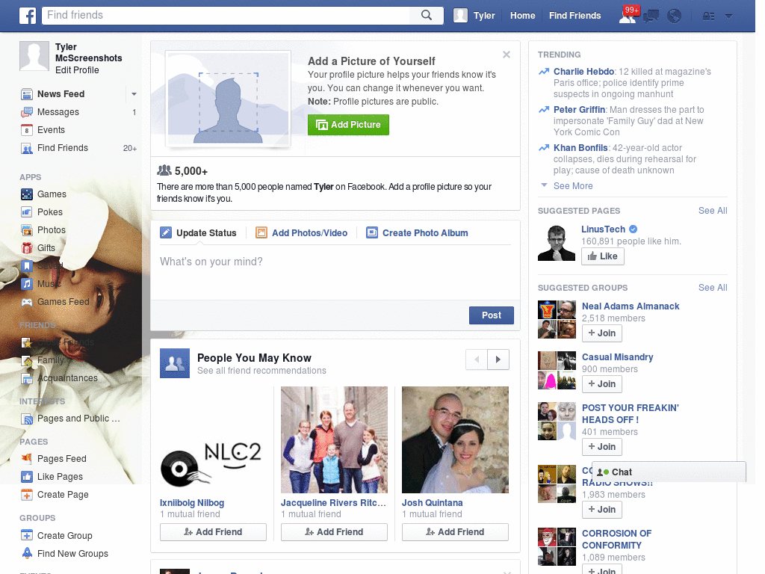Open Acquaintances friends list
This screenshot has width=765, height=574.
coord(67,378)
